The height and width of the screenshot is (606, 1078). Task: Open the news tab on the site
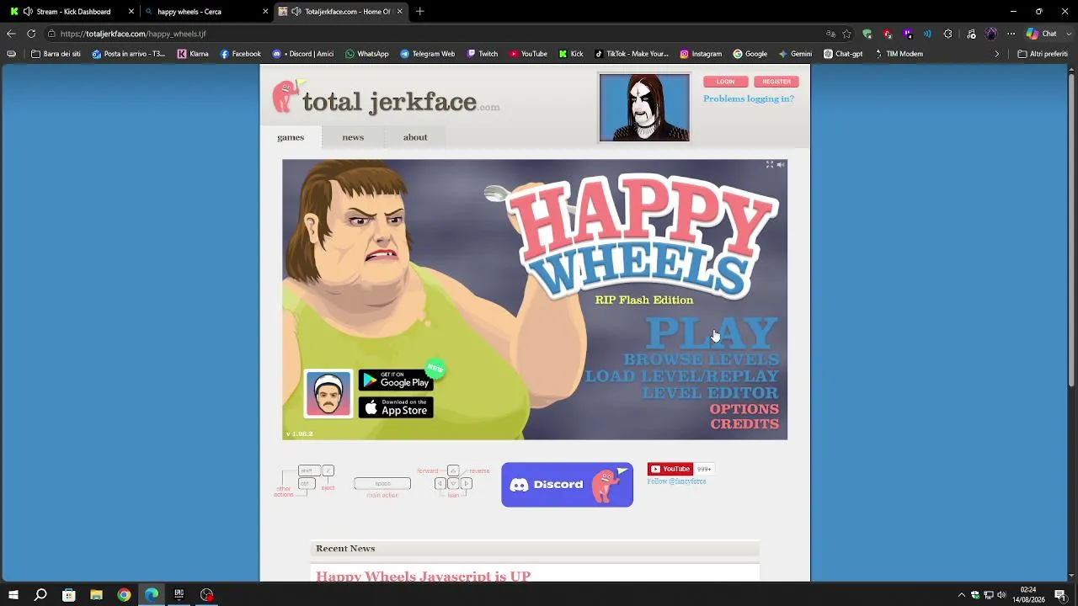click(353, 137)
